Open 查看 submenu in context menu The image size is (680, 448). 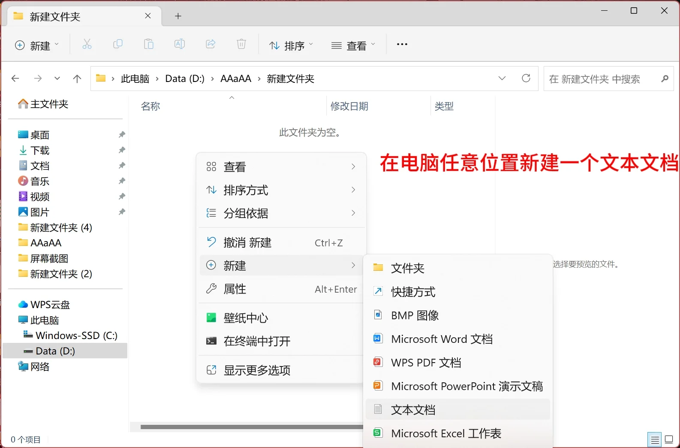(x=281, y=167)
